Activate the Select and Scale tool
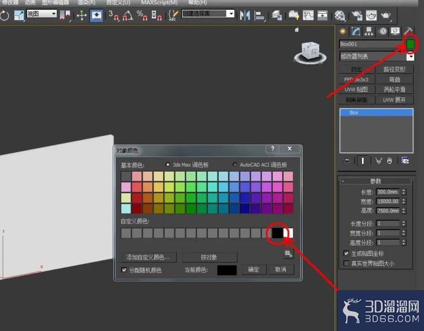The height and width of the screenshot is (331, 424). click(x=19, y=15)
